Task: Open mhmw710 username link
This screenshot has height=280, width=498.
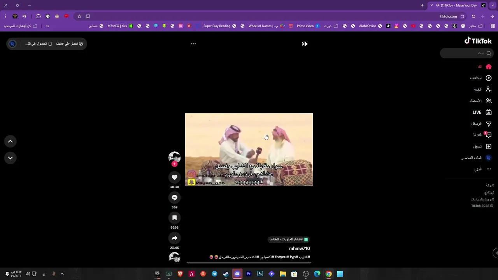Action: pyautogui.click(x=300, y=248)
